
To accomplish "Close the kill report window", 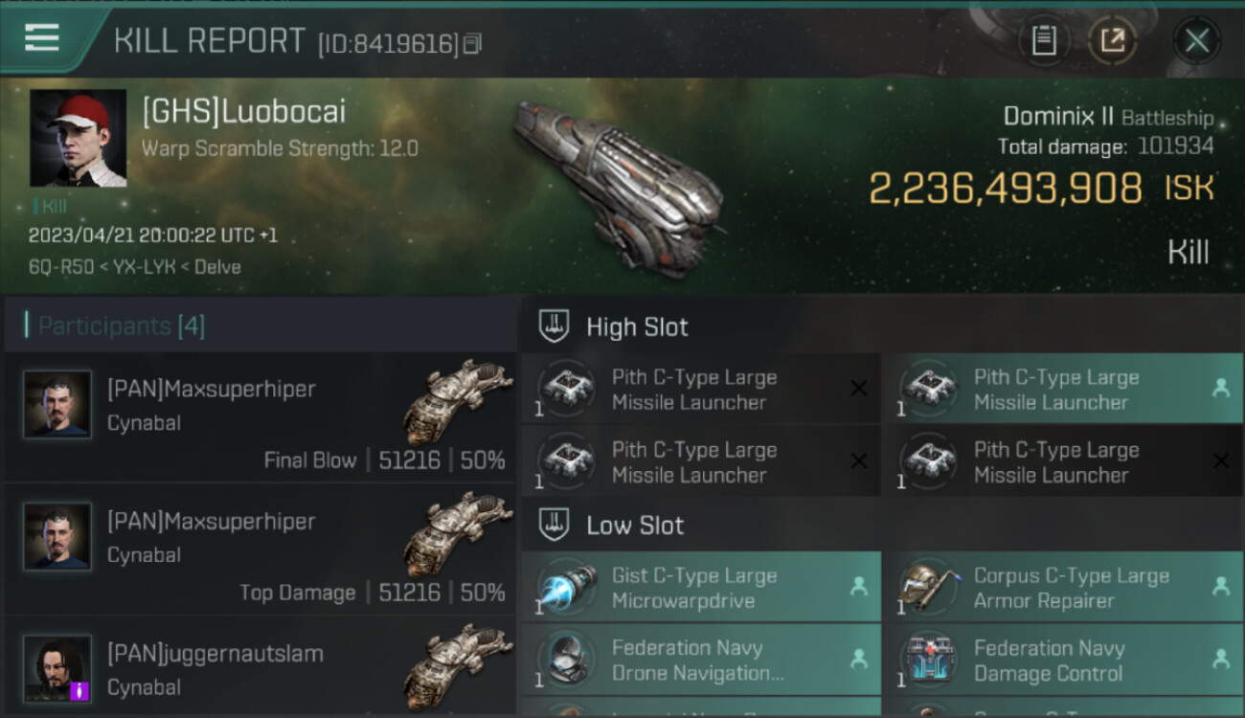I will (1197, 40).
